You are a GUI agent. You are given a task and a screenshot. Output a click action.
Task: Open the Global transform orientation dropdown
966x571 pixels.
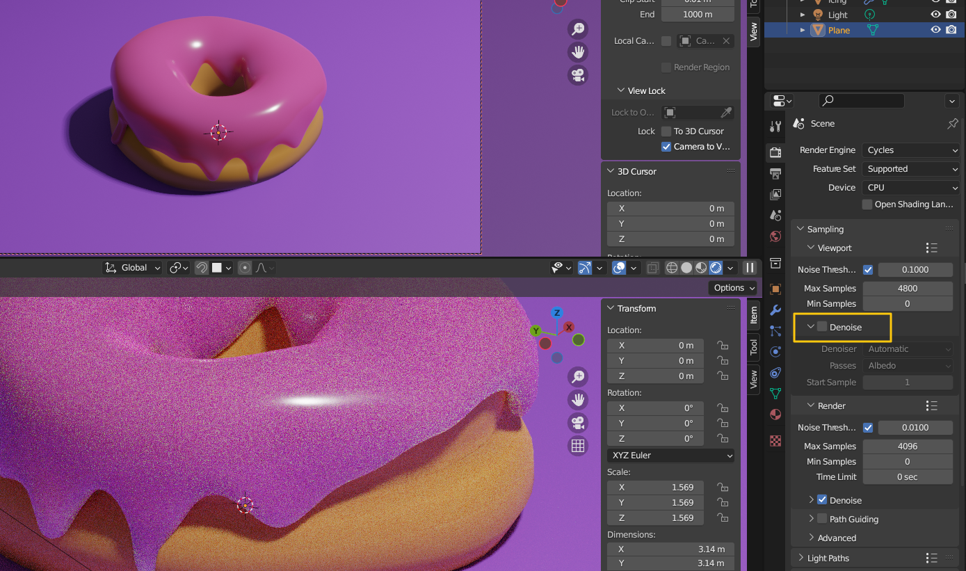pos(132,268)
